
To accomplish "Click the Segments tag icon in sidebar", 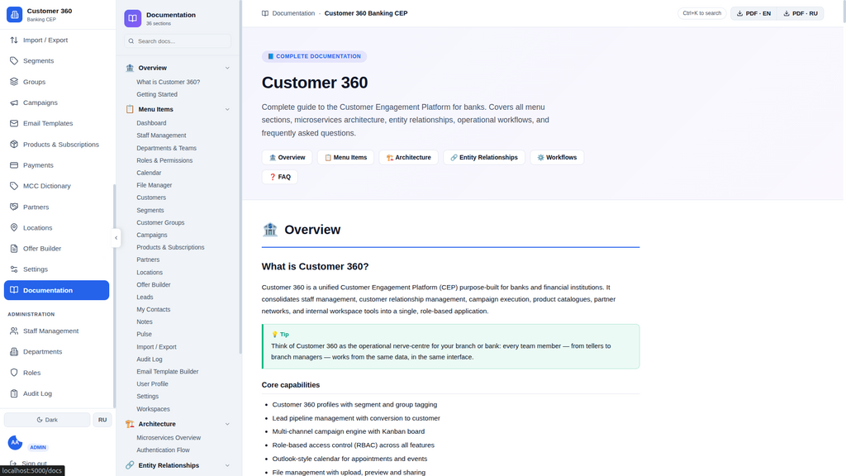I will click(14, 61).
